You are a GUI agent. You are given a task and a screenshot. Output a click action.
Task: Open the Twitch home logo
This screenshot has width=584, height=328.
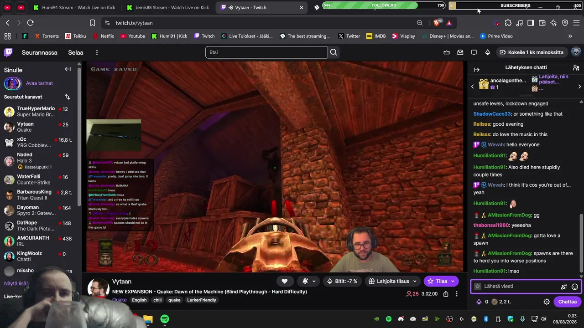click(x=8, y=52)
